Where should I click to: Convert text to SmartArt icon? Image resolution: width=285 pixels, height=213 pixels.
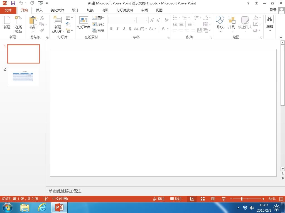click(x=206, y=31)
